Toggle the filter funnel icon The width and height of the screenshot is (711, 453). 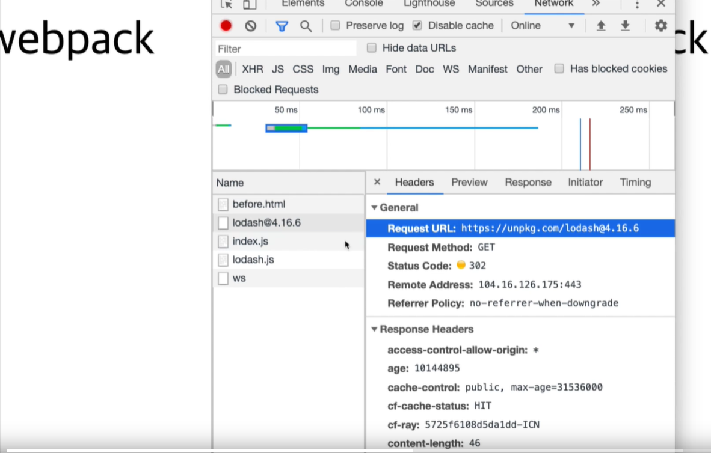click(x=282, y=26)
